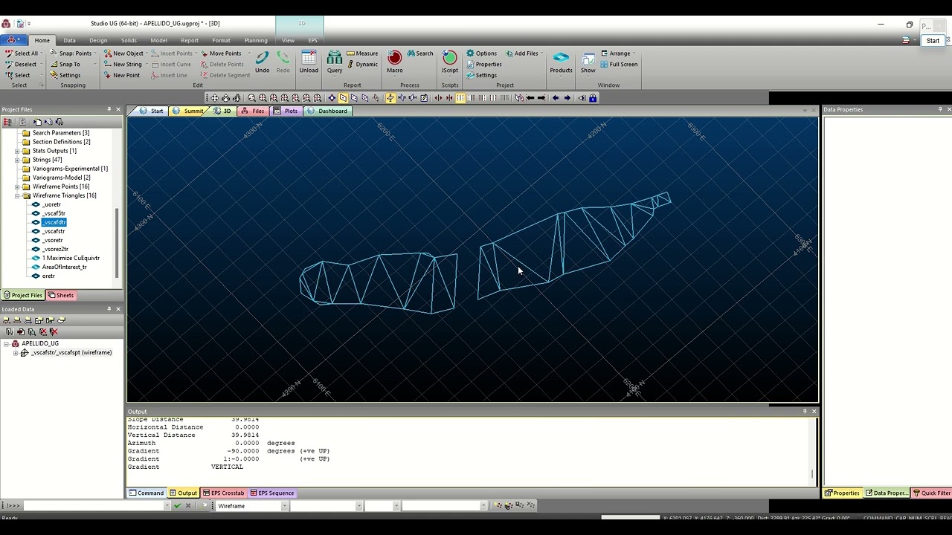Switch to the Plots view tab

pyautogui.click(x=286, y=111)
